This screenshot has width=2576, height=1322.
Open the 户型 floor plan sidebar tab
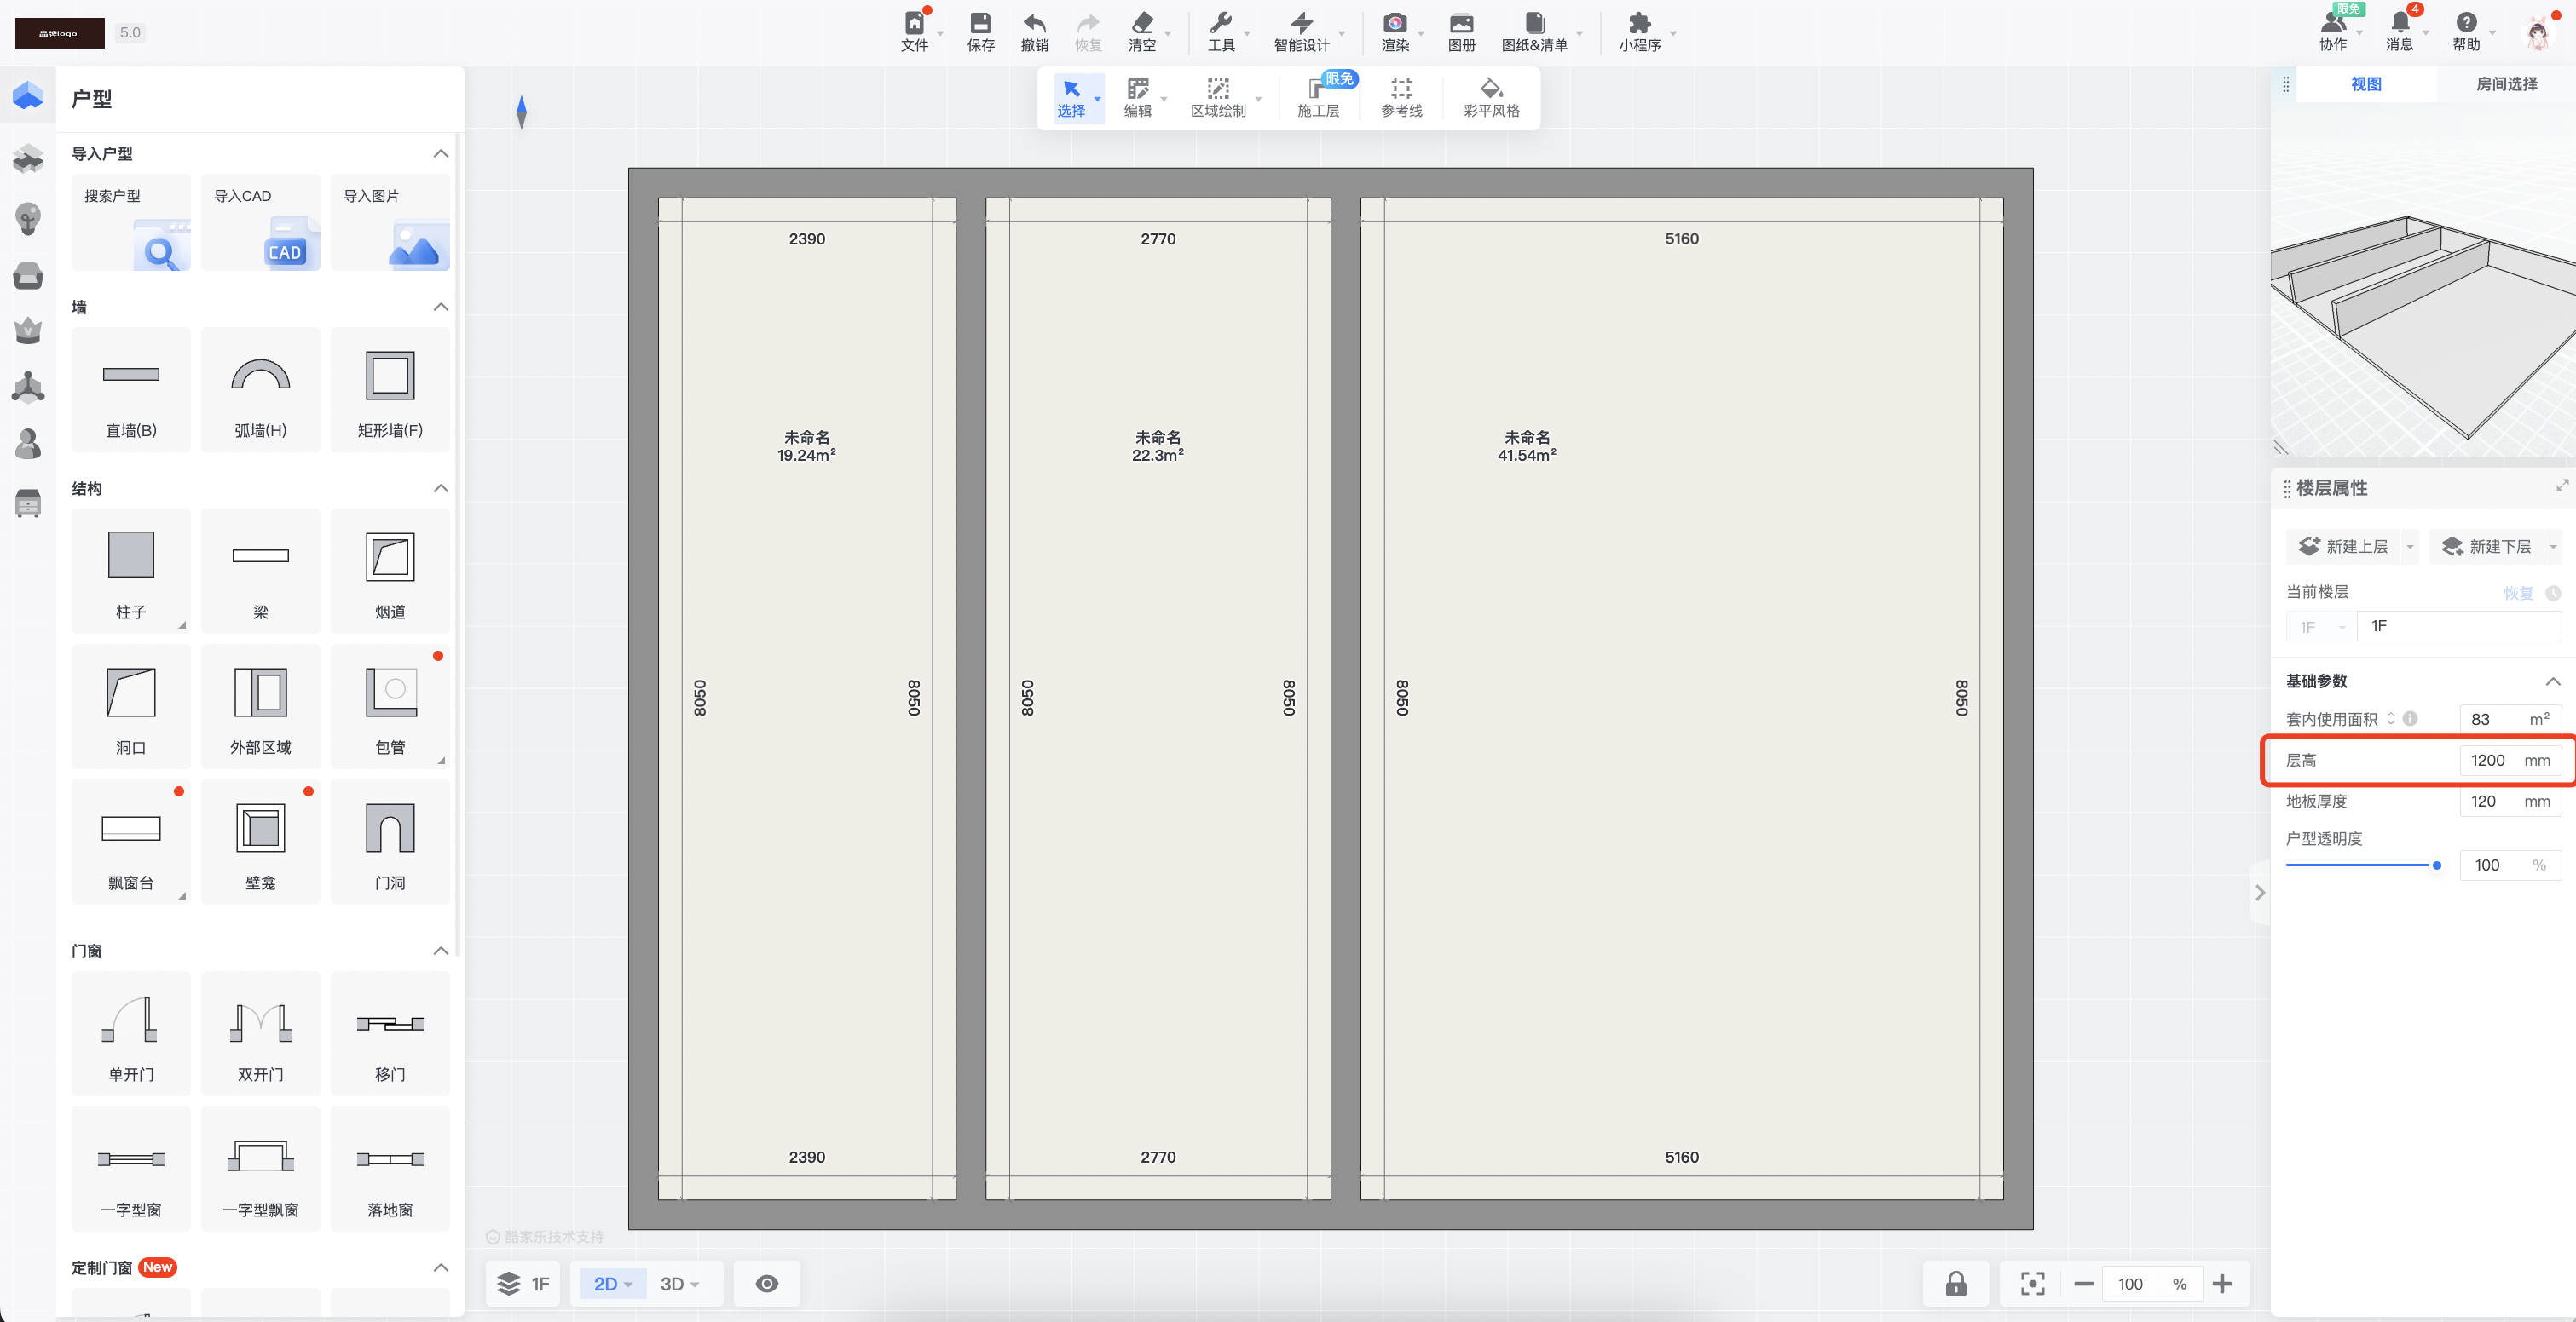pyautogui.click(x=27, y=96)
